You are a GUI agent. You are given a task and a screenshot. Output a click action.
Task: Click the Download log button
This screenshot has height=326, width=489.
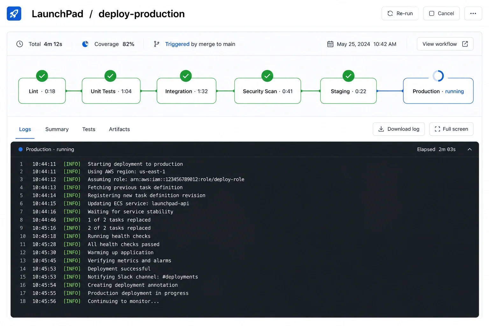point(399,129)
